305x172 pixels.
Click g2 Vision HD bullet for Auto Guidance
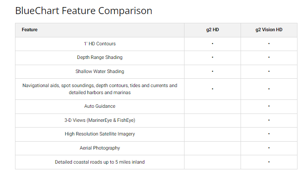coord(269,106)
